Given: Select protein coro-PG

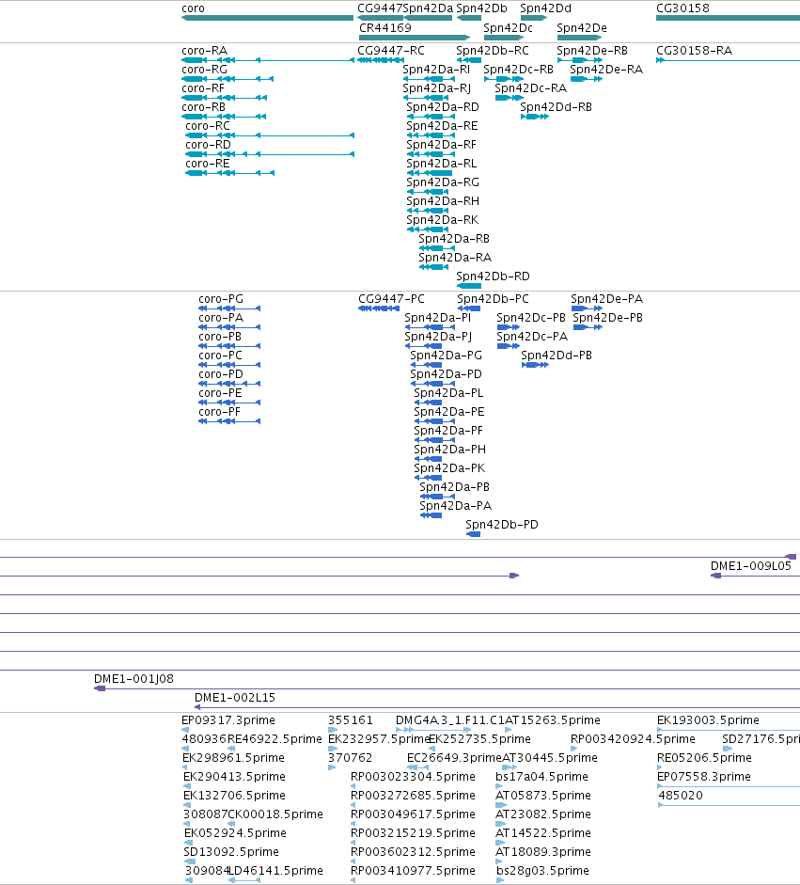Looking at the screenshot, I should click(x=229, y=308).
